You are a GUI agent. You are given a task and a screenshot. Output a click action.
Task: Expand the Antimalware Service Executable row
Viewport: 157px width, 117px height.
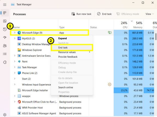[x=15, y=56]
